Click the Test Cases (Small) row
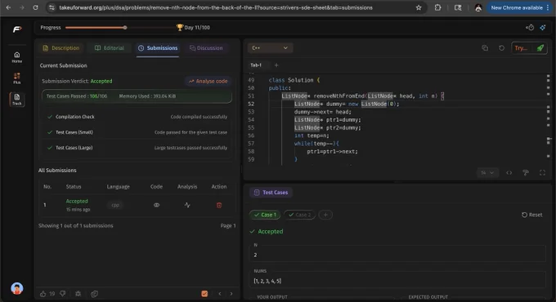This screenshot has width=556, height=302. (x=137, y=132)
